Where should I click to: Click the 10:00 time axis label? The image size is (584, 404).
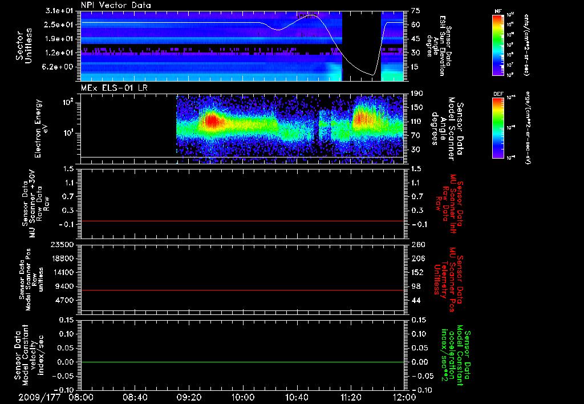pyautogui.click(x=242, y=397)
